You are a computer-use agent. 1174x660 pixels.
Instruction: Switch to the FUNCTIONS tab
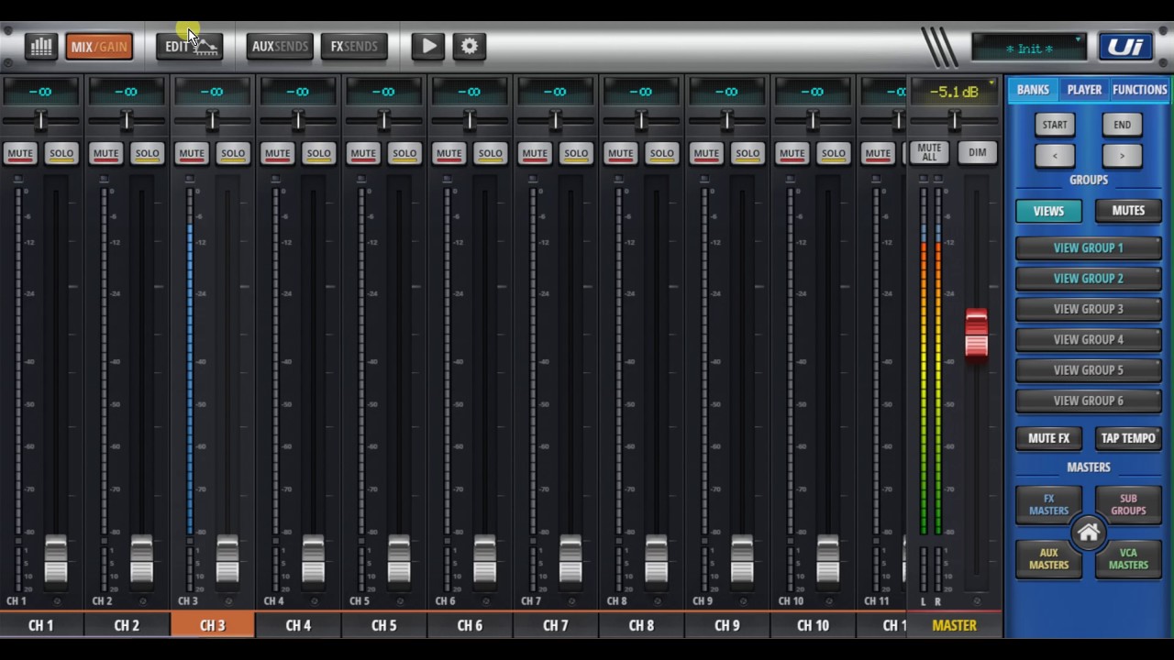click(1140, 90)
